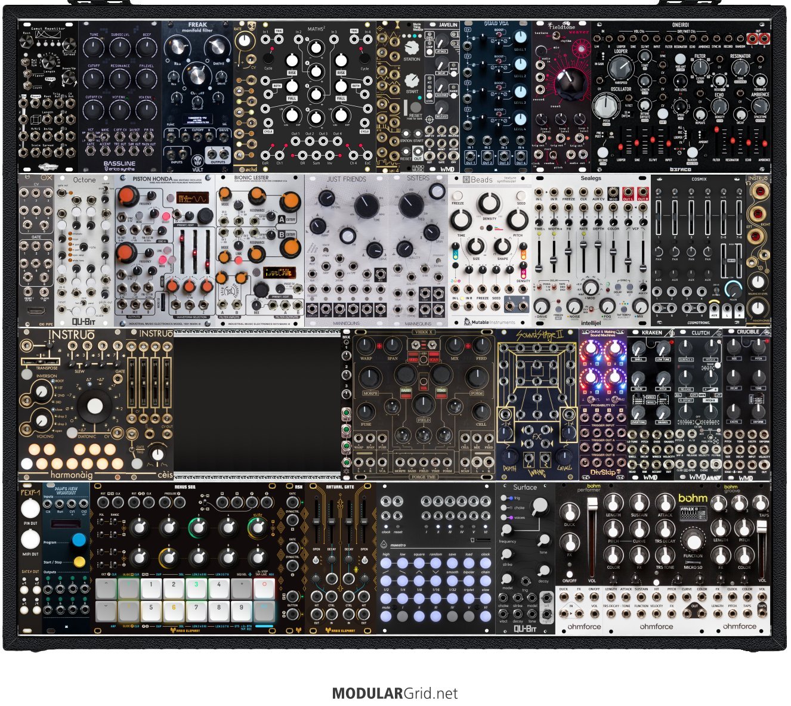
Task: Click the Vult logo on the Freak filter
Action: [197, 162]
